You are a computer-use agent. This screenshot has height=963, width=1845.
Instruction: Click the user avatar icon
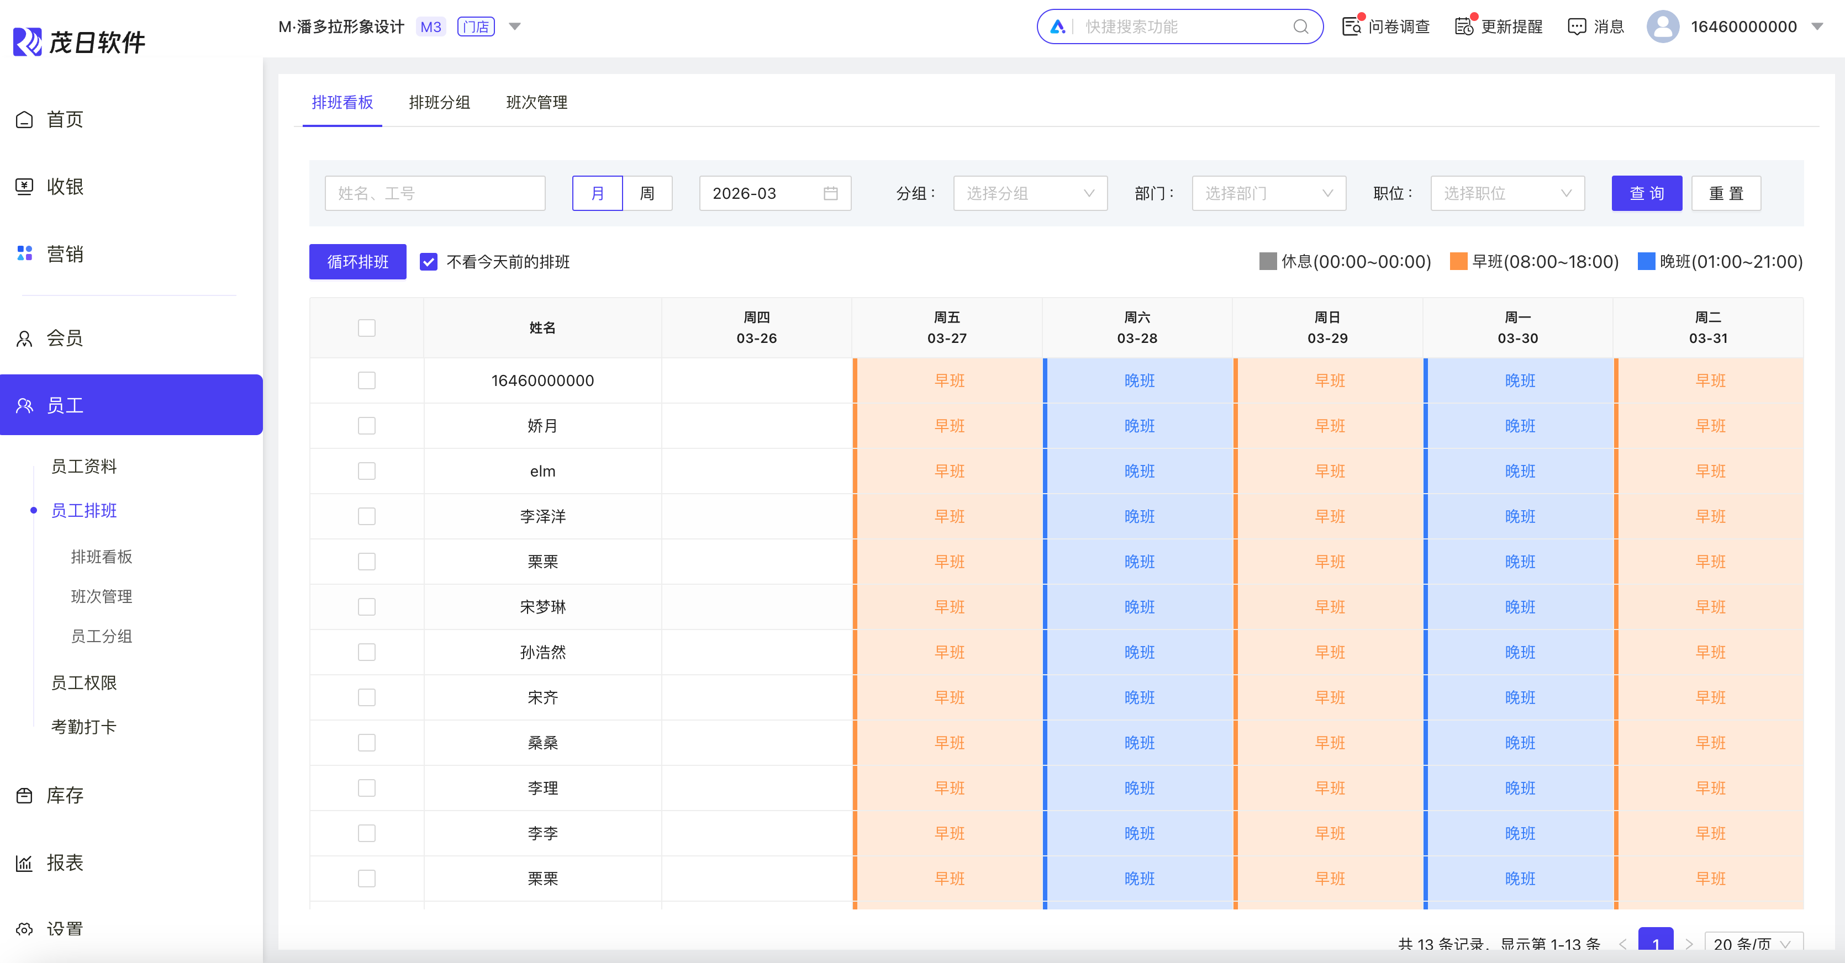pos(1662,27)
